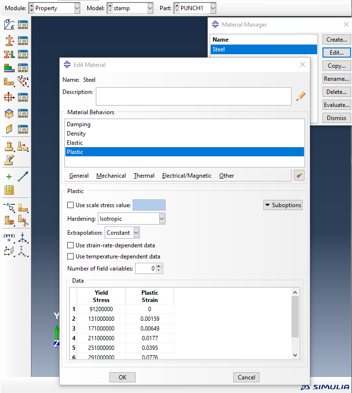Click the Create Composite Layup icon
The image size is (352, 393).
coord(9,68)
